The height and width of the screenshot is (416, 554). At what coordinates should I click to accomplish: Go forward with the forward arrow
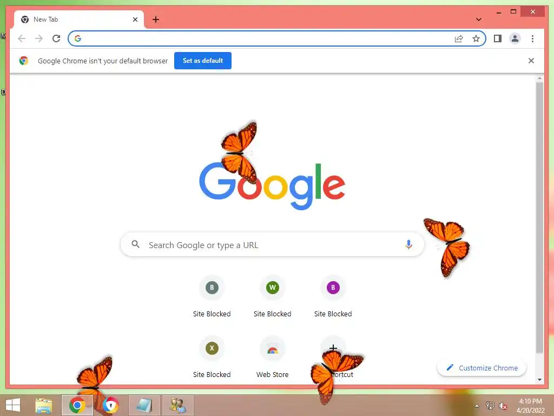(39, 38)
